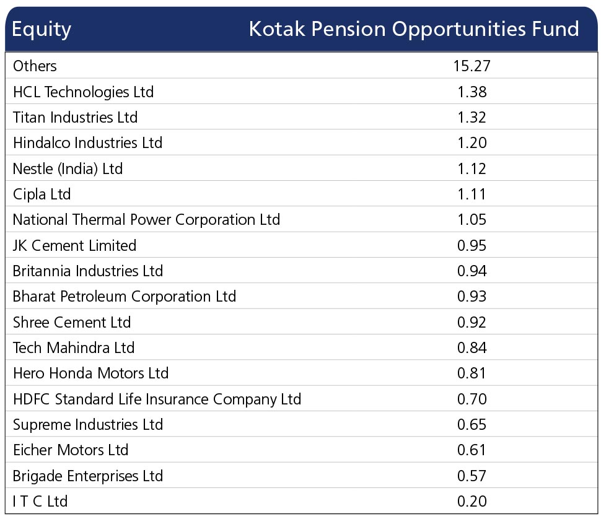This screenshot has height=519, width=601.
Task: Select Tech Mahindra Ltd row
Action: [x=301, y=347]
